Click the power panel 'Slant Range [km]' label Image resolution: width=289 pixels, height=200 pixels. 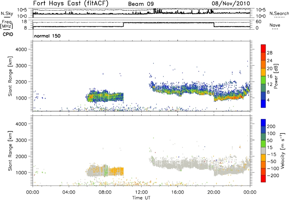pos(10,76)
